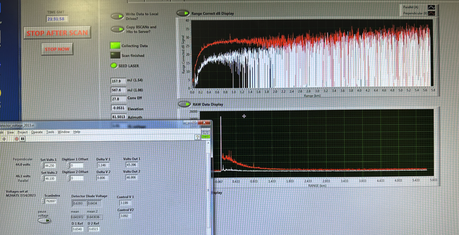Open the context help question mark icon
Viewport: 459px width, 235px height.
197,137
